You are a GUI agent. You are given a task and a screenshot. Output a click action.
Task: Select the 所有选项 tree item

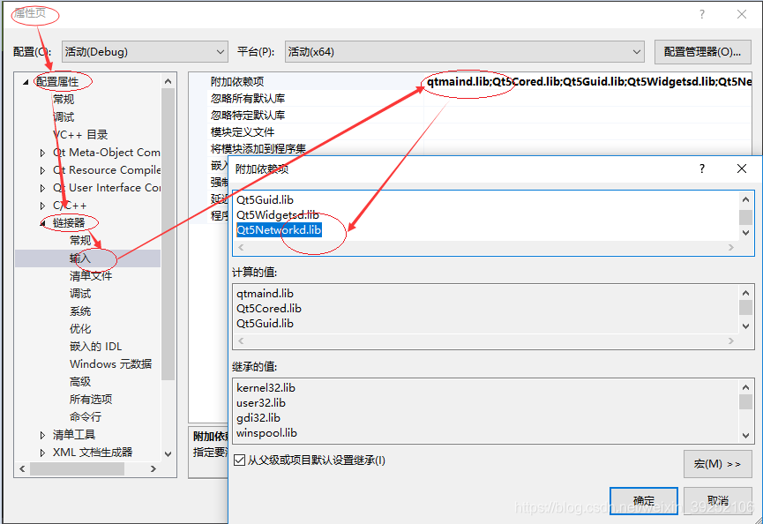tap(91, 399)
